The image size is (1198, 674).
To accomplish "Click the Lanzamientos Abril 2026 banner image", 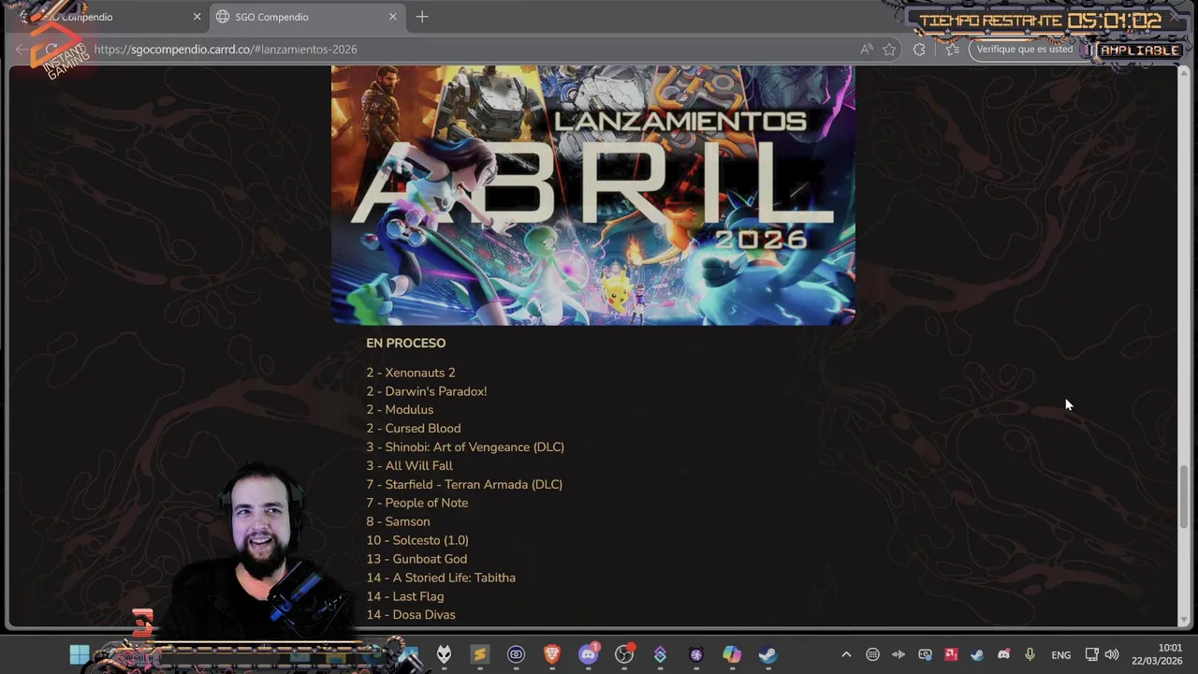I will point(593,195).
